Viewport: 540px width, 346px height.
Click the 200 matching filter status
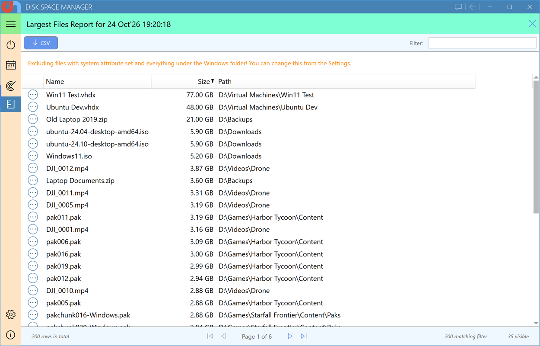466,336
